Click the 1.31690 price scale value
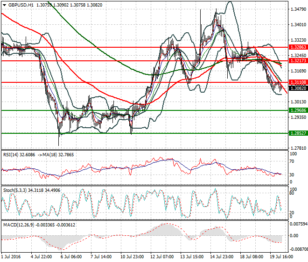The height and width of the screenshot is (262, 308). (298, 71)
